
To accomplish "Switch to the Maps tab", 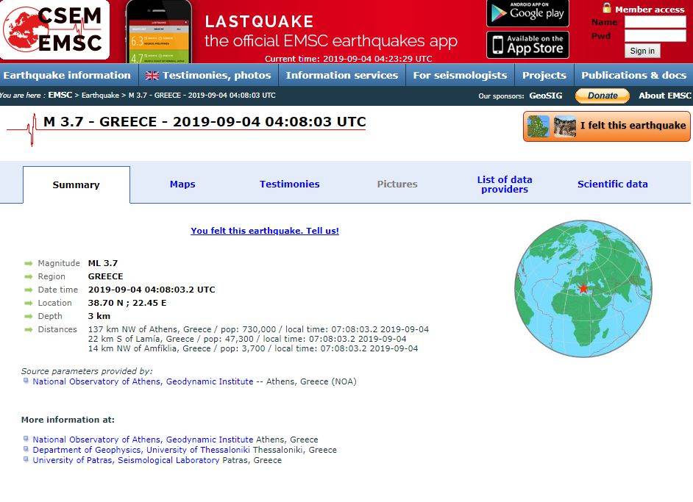I will pos(182,184).
